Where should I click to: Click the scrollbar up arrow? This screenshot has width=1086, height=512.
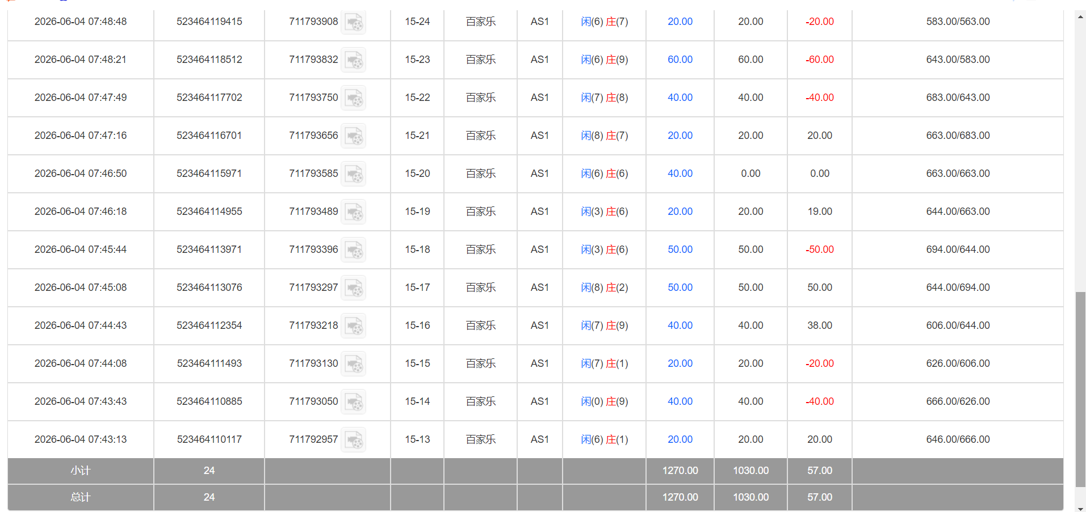pos(1080,17)
